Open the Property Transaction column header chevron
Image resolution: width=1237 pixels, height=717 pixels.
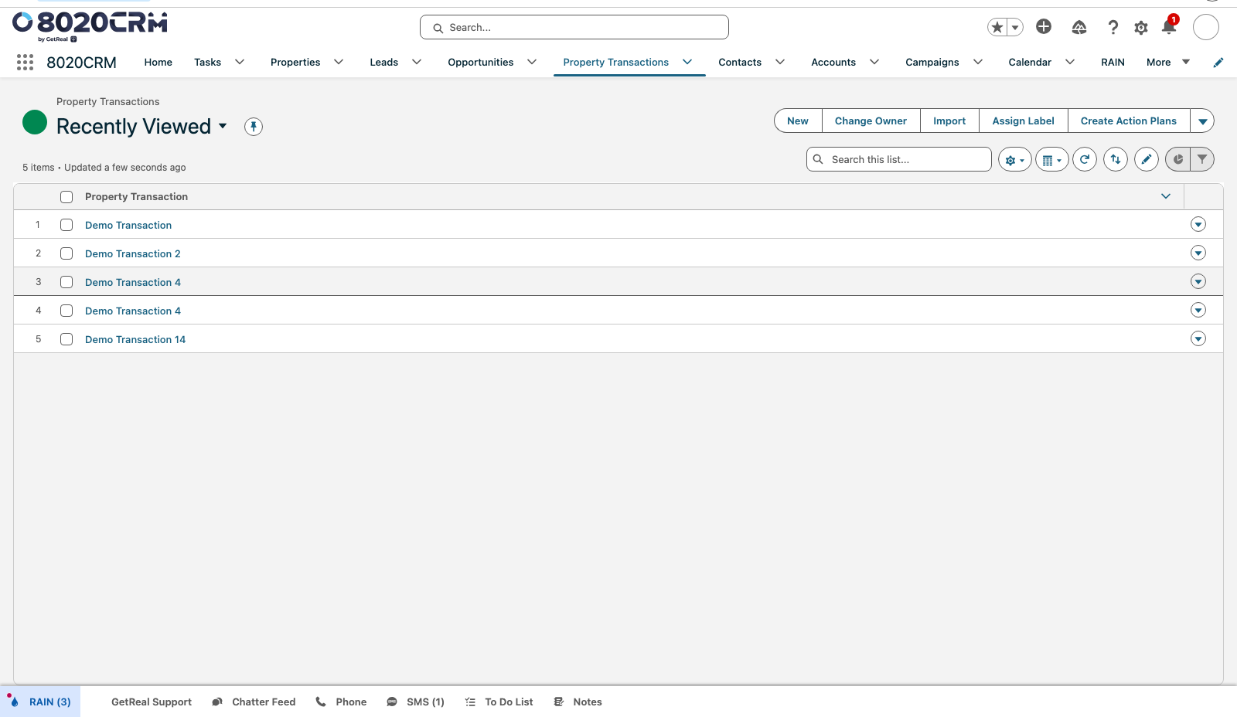pos(1166,196)
